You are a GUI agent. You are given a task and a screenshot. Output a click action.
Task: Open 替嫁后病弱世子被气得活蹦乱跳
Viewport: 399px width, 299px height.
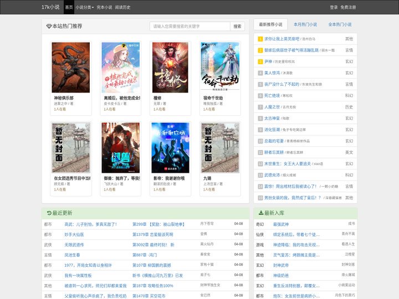click(x=291, y=50)
